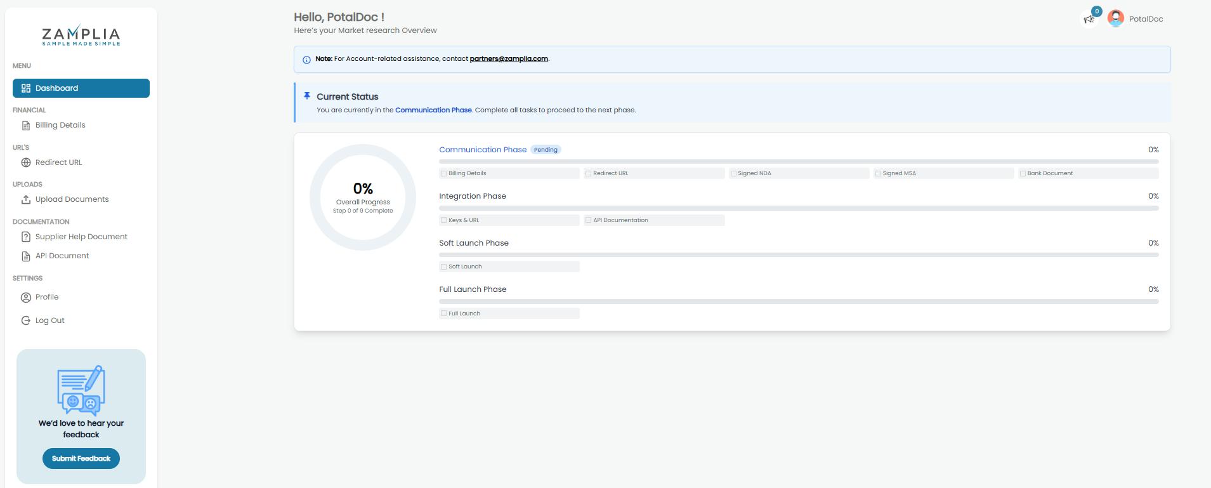Open the partners@zamplia.com email link
Screen dimensions: 1211x488
pyautogui.click(x=509, y=59)
